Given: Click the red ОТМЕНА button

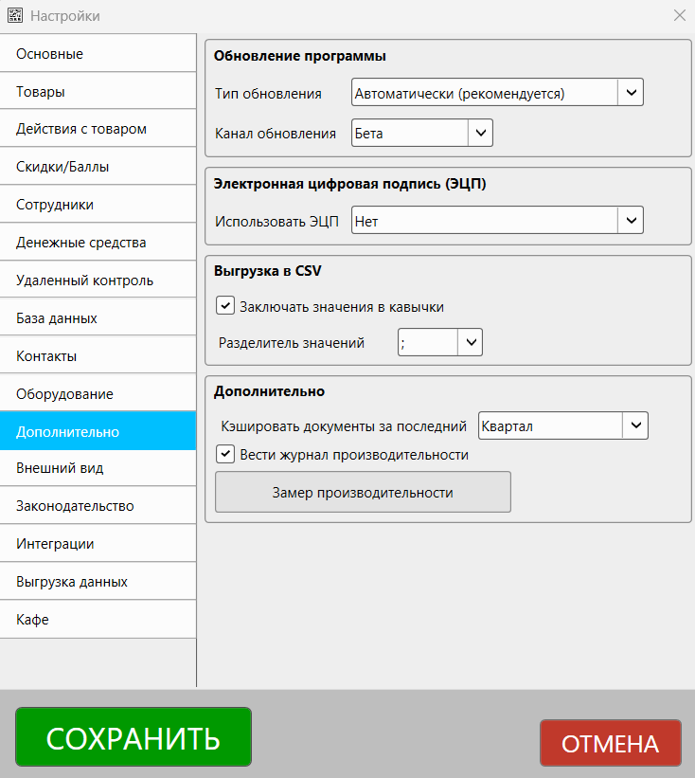Looking at the screenshot, I should [x=610, y=743].
